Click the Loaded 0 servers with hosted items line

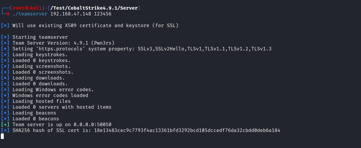coord(62,107)
